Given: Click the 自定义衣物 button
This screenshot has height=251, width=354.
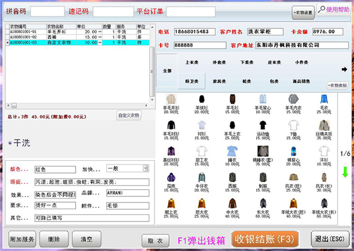Looking at the screenshot, I should (129, 115).
